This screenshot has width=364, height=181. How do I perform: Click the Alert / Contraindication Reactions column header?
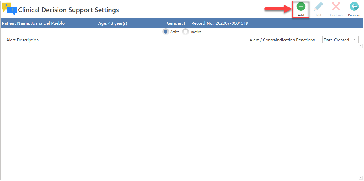pyautogui.click(x=285, y=40)
